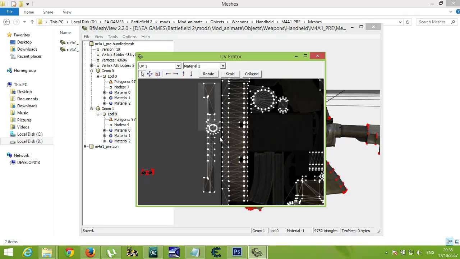
Task: Click the Search Meshes field
Action: tap(436, 22)
